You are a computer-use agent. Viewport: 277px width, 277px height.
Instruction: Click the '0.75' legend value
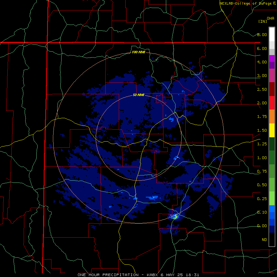click(x=262, y=171)
